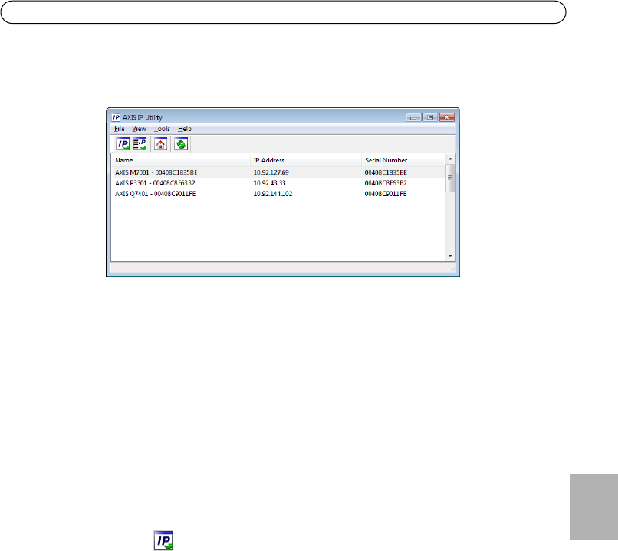Minimize the AXIS IP Utility window

coord(413,117)
